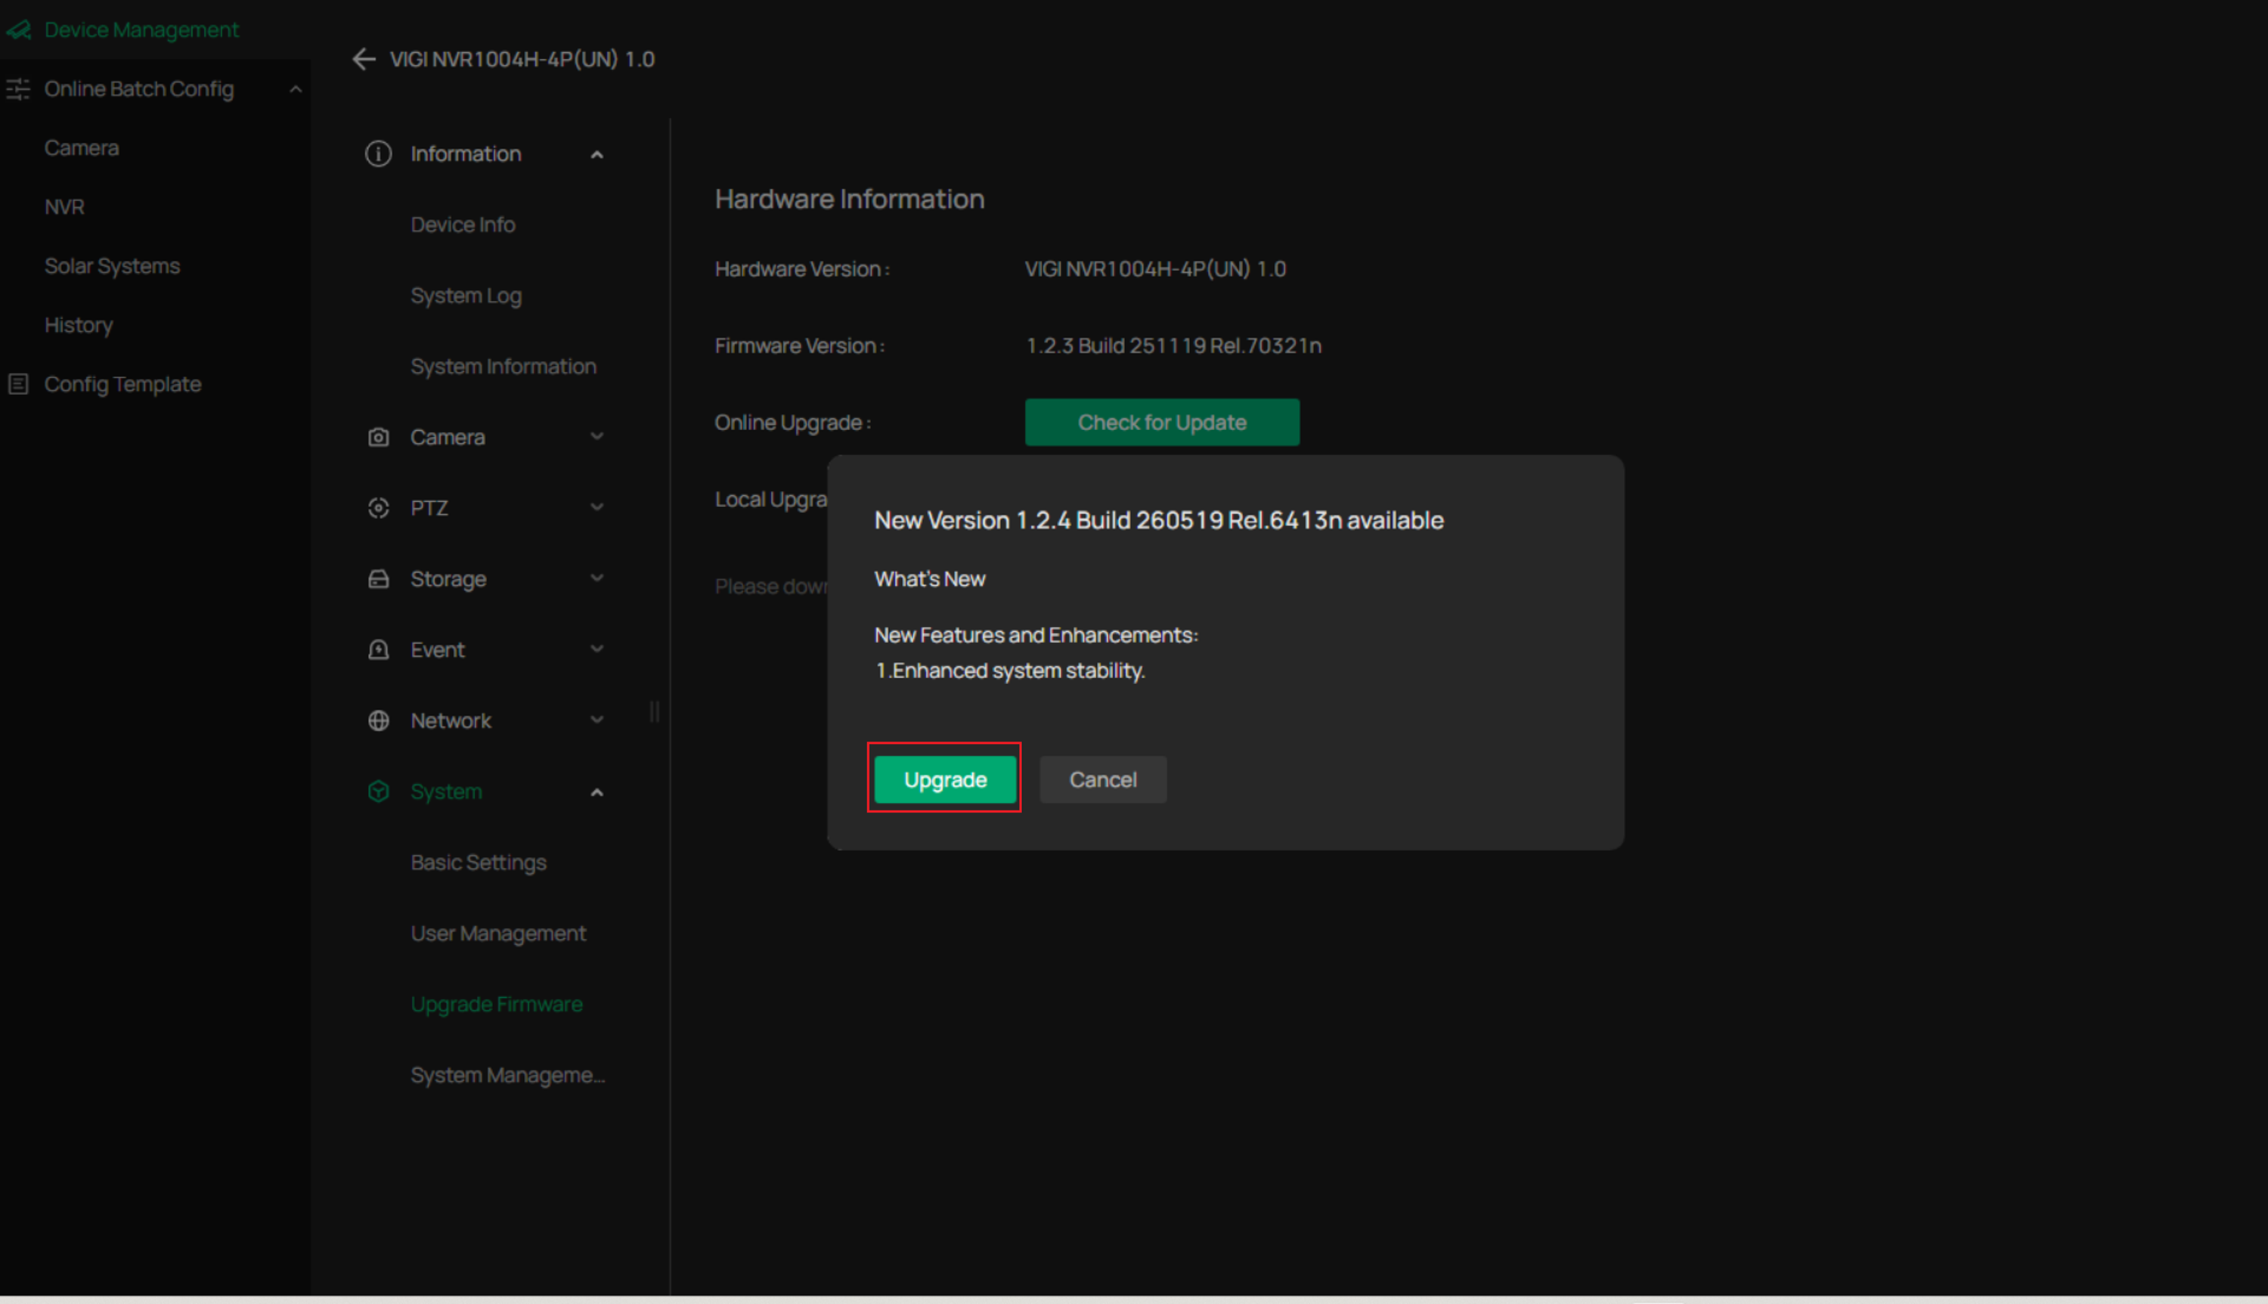Click the panel divider drag handle
2268x1304 pixels.
click(x=655, y=712)
